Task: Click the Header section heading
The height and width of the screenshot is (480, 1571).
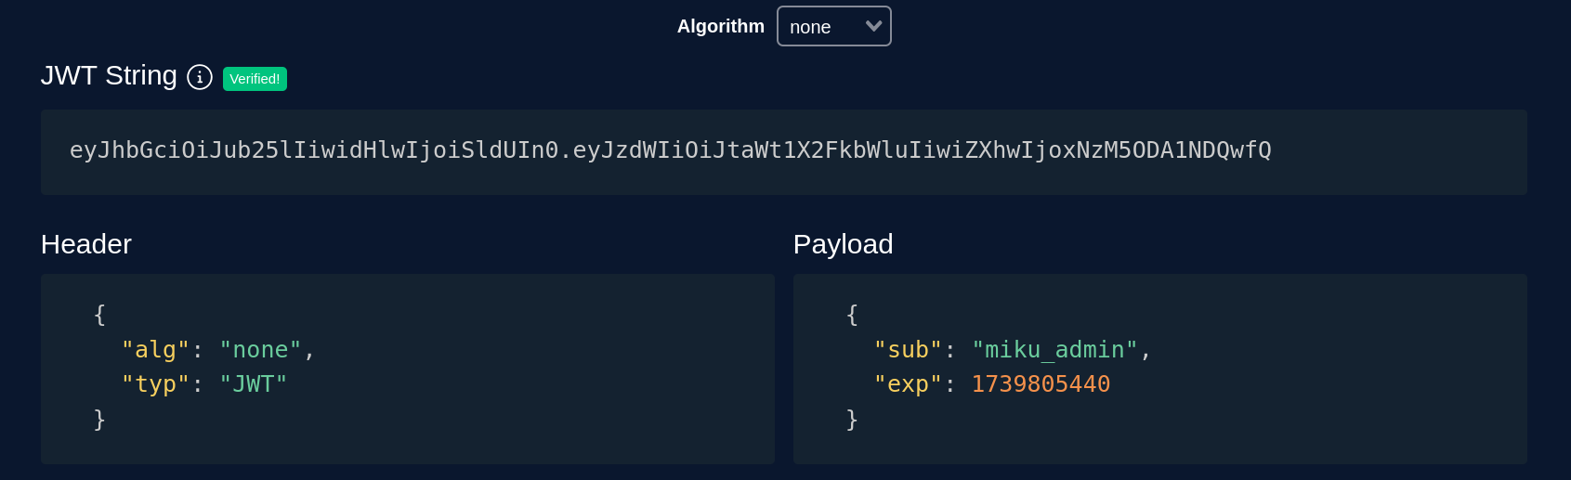Action: click(86, 244)
